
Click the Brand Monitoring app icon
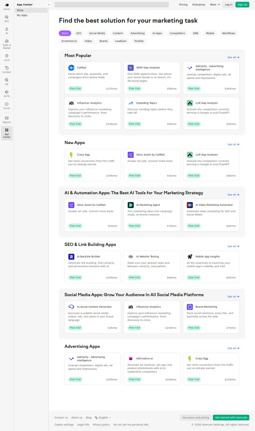[x=190, y=307]
